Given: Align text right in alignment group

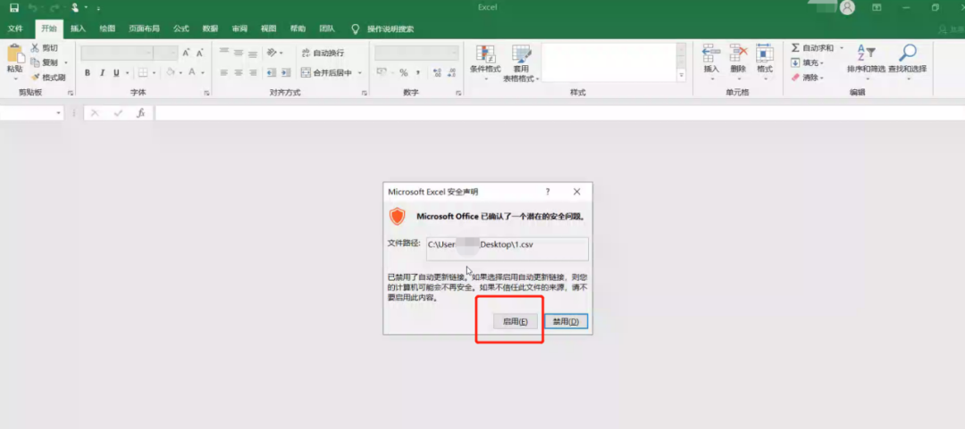Looking at the screenshot, I should (x=252, y=72).
